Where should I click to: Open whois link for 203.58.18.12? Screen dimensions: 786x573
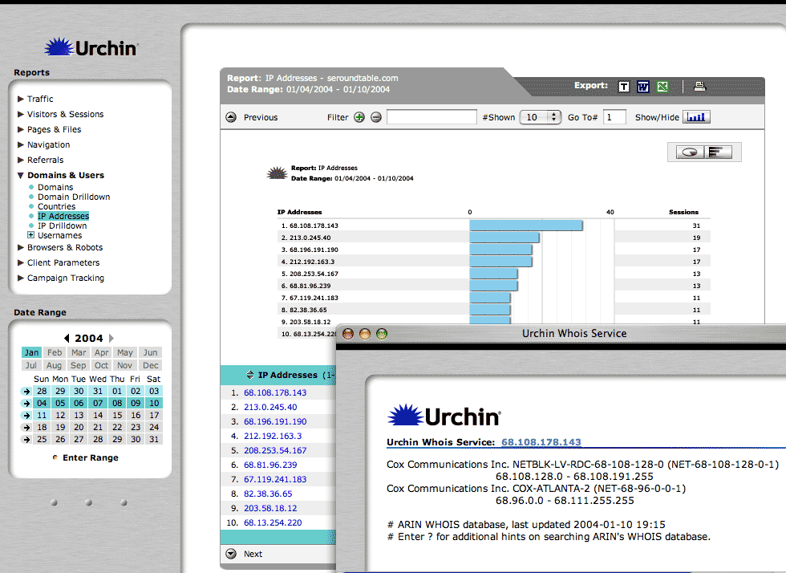270,508
